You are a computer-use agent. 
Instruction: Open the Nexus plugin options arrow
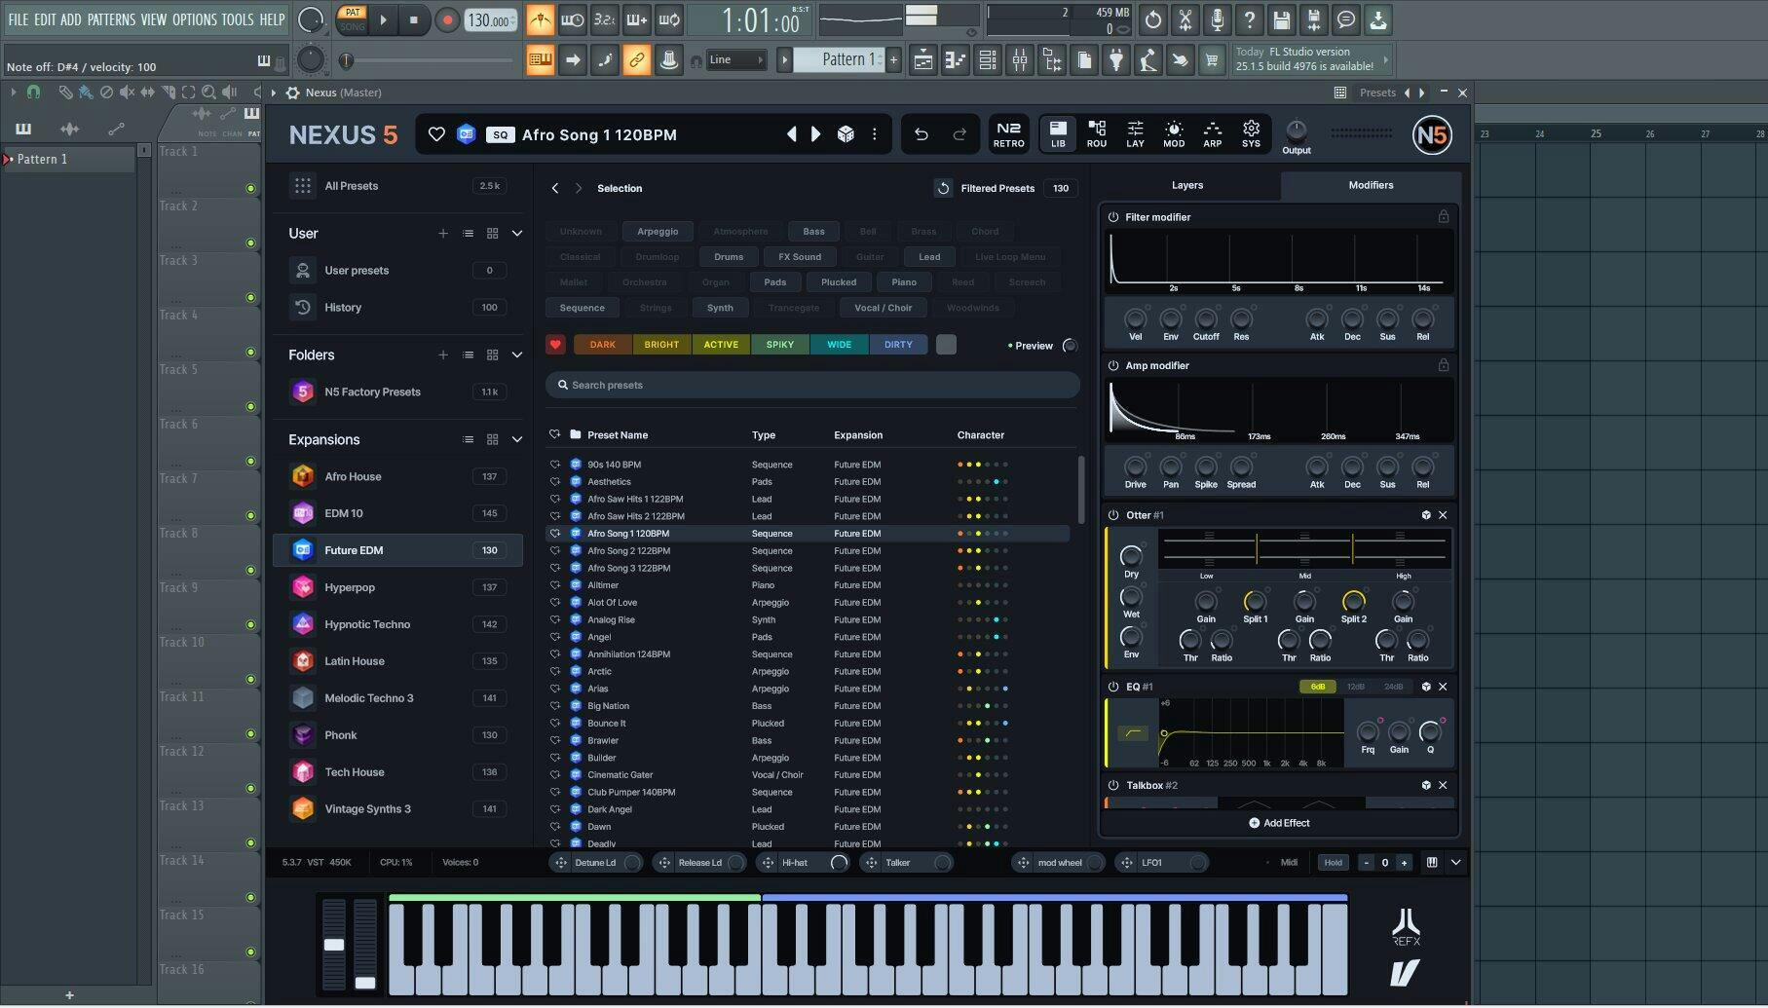(x=276, y=93)
